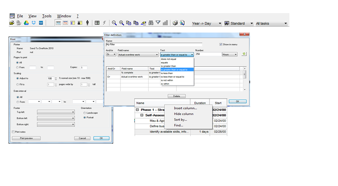Choose Sort by... from context menu
Screen dimensions: 338x186
(x=180, y=120)
